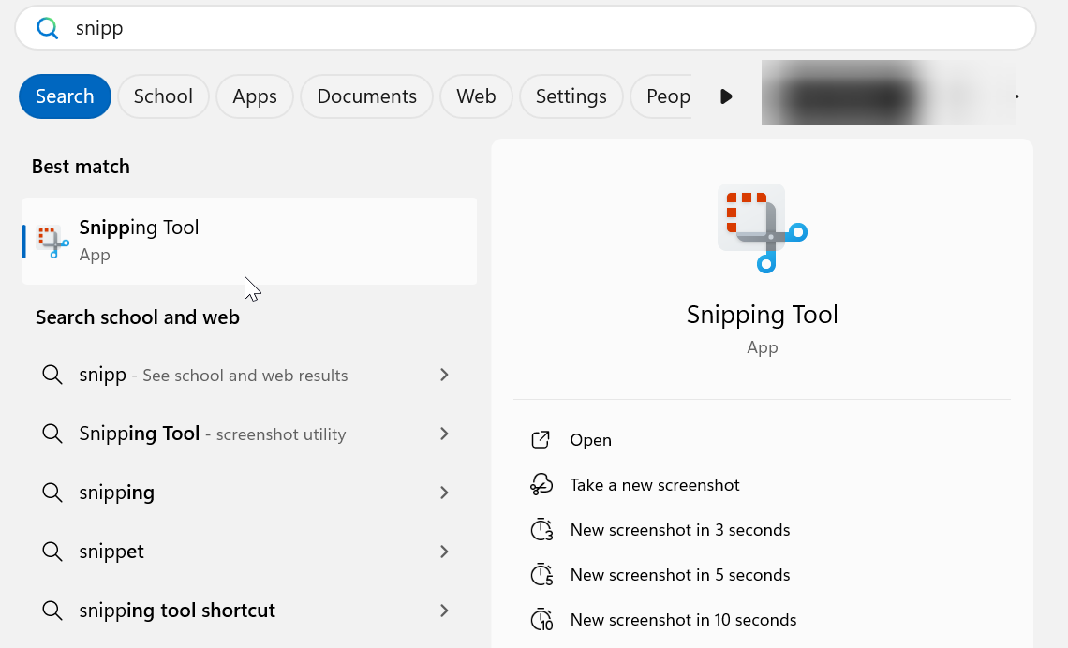Click the large Snipping Tool icon in details pane
This screenshot has width=1068, height=648.
763,228
